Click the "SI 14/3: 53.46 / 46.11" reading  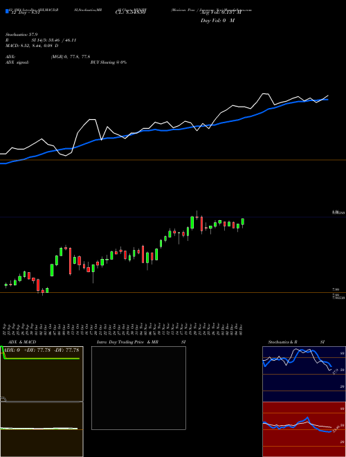click(x=54, y=40)
